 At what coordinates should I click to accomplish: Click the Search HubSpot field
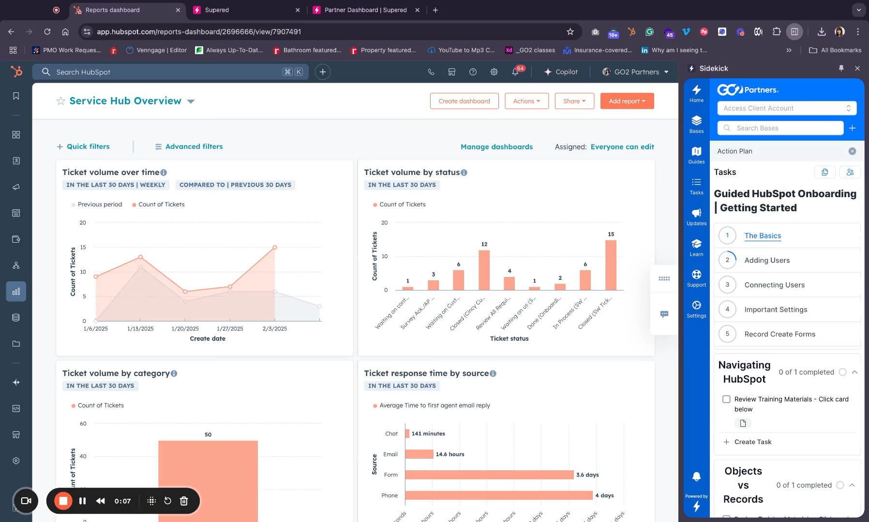(170, 72)
